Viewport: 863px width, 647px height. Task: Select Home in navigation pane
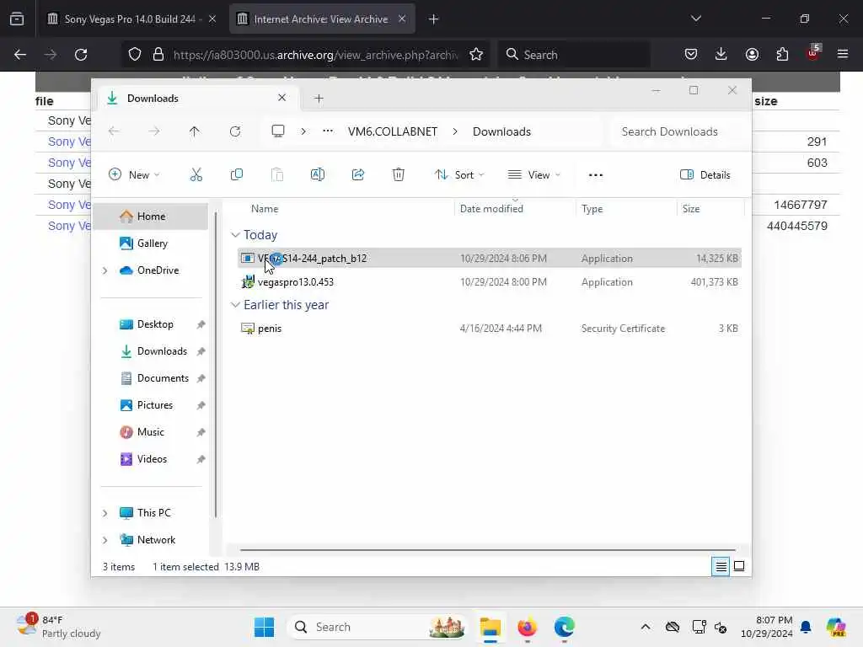[x=151, y=217]
